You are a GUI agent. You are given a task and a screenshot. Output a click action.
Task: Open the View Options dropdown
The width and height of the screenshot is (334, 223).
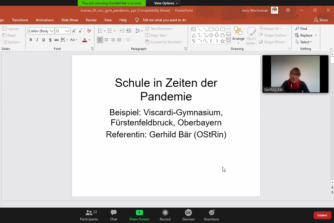point(166,3)
